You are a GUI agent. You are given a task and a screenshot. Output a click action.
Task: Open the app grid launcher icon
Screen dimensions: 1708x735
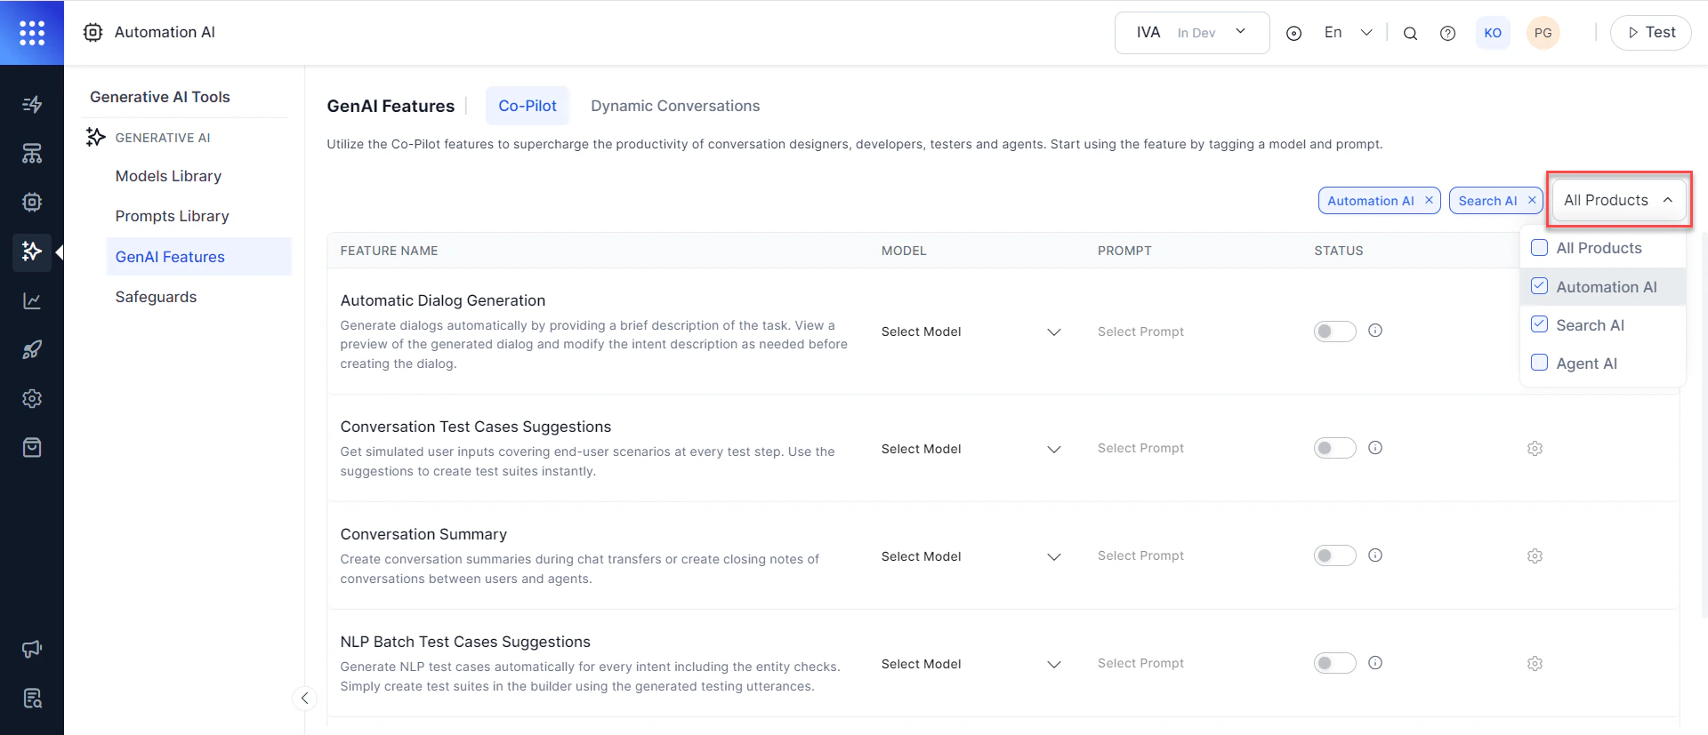click(x=32, y=33)
